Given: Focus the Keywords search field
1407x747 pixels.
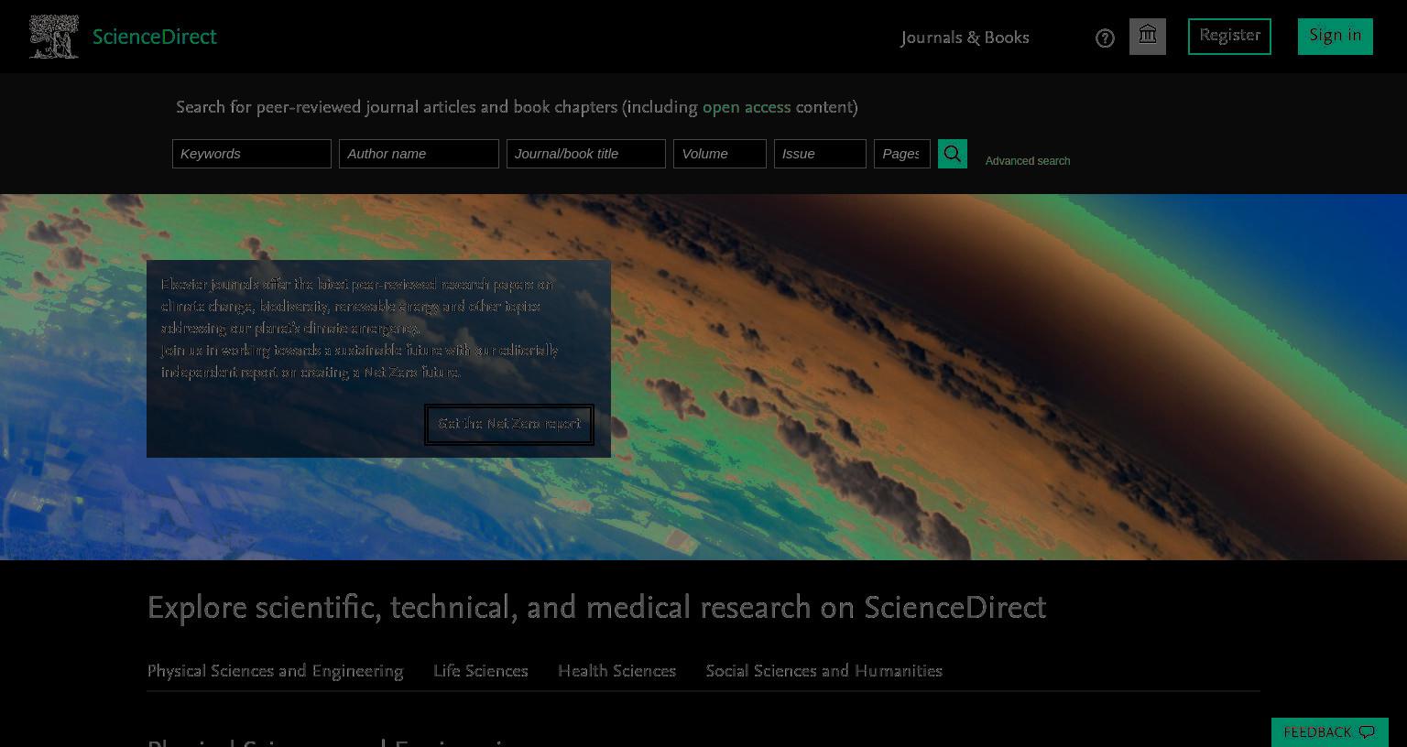Looking at the screenshot, I should click(x=252, y=154).
